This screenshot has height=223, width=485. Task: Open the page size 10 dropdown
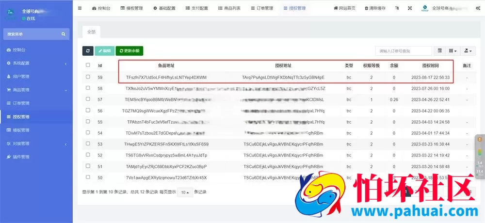pyautogui.click(x=185, y=192)
